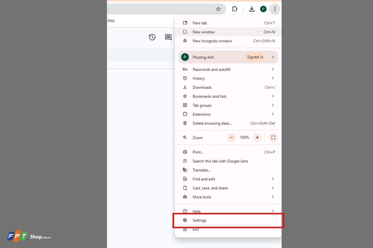Image resolution: width=373 pixels, height=248 pixels.
Task: Decrease zoom with the minus button
Action: pos(231,138)
